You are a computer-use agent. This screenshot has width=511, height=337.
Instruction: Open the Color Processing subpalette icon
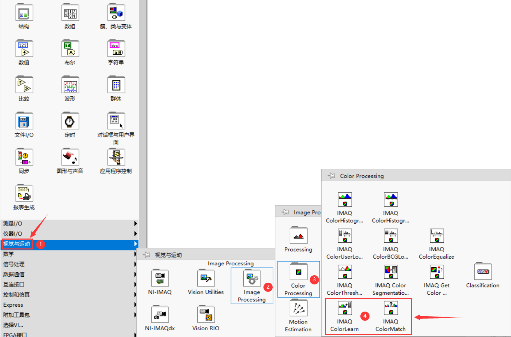[298, 272]
